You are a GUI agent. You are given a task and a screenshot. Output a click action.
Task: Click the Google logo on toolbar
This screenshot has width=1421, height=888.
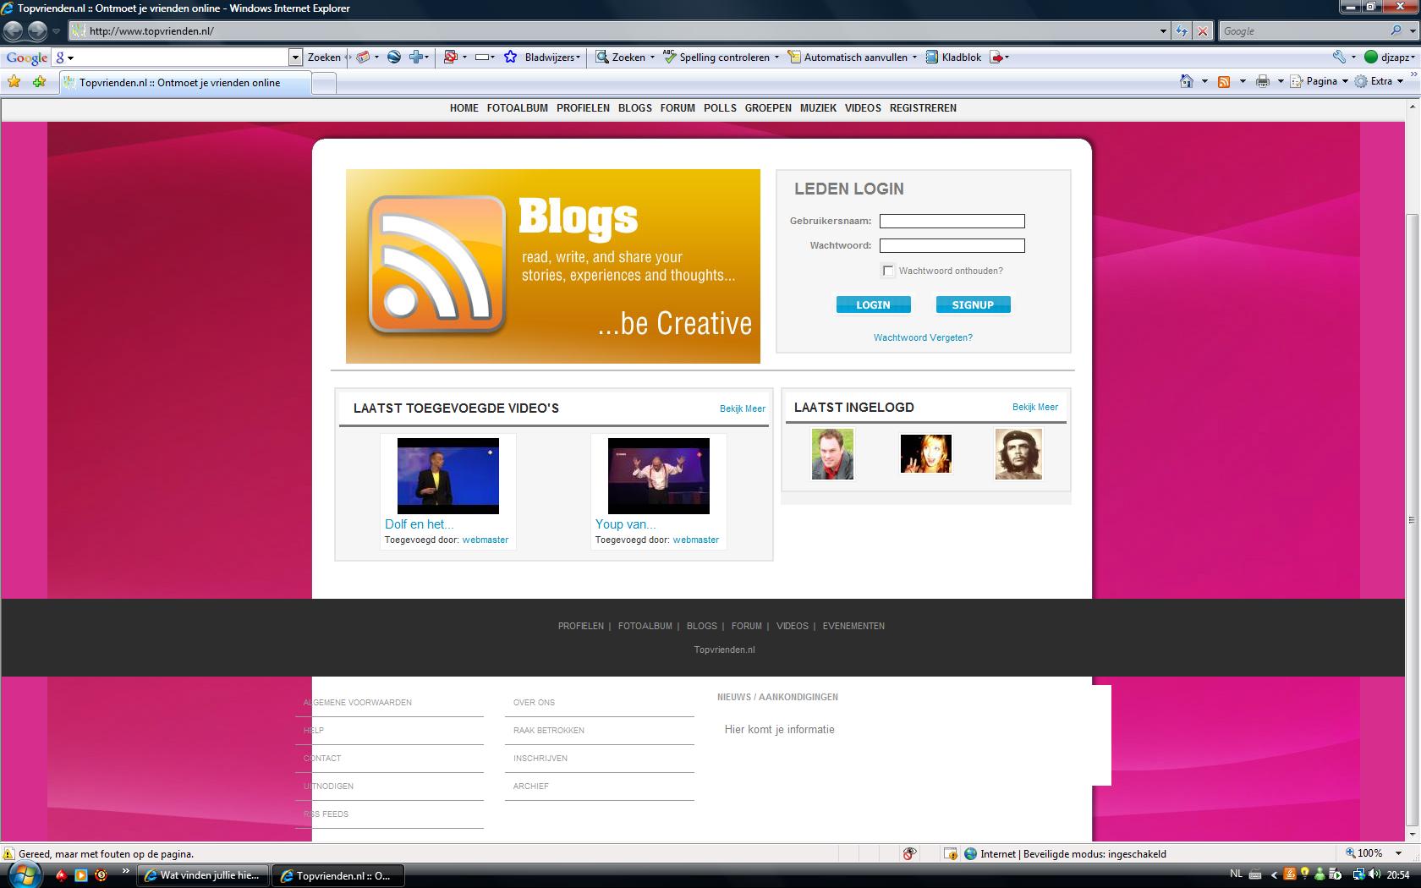click(27, 58)
